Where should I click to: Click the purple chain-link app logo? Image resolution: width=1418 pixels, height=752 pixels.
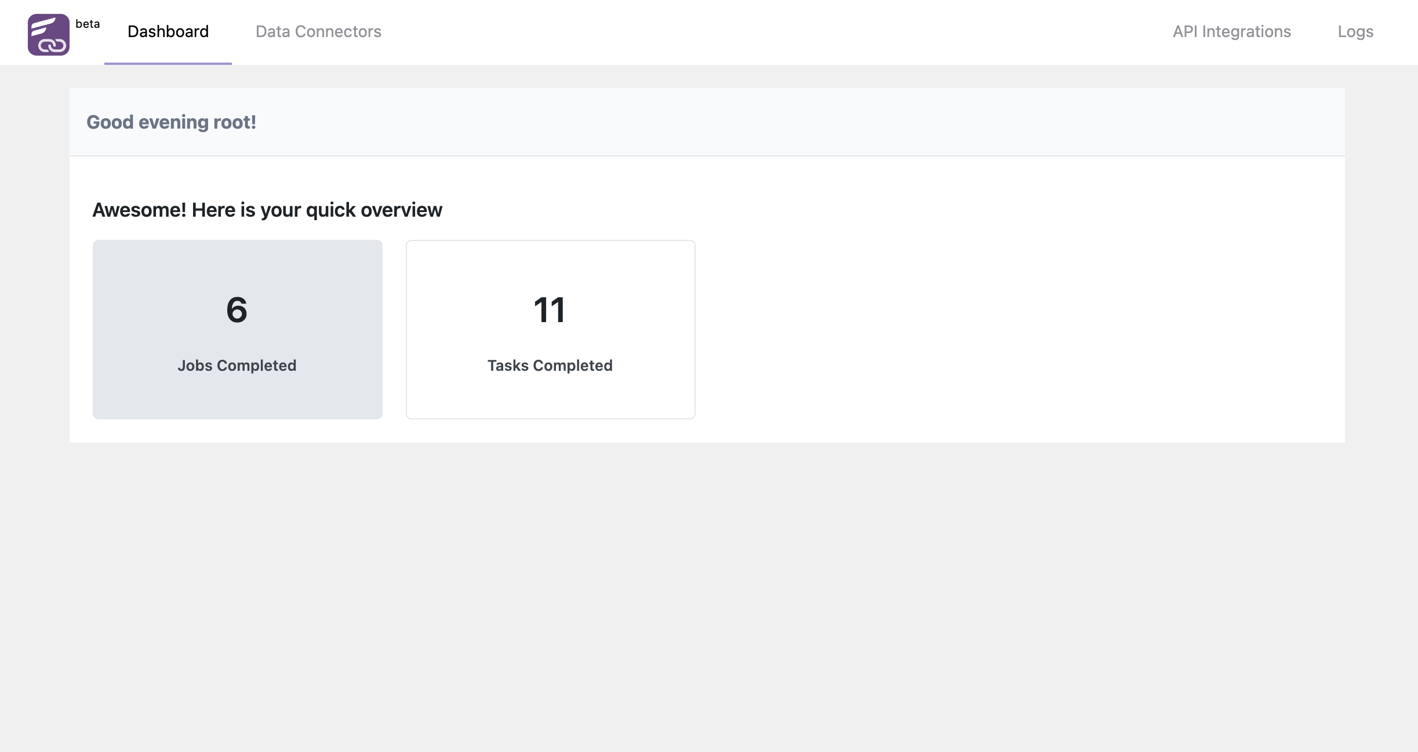[49, 35]
